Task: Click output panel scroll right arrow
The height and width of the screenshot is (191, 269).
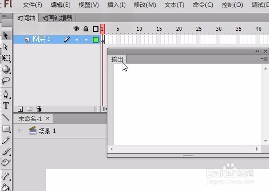Action: pos(257,149)
